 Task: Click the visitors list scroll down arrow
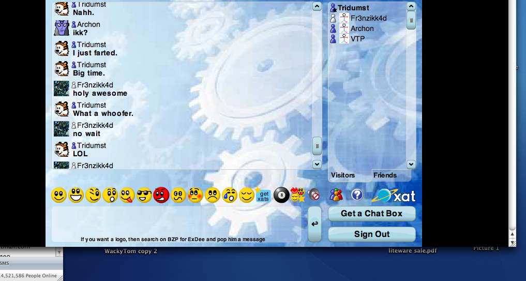[x=411, y=164]
